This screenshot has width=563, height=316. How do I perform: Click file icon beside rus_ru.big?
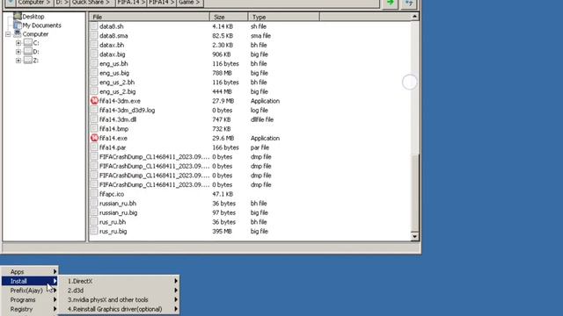point(94,231)
